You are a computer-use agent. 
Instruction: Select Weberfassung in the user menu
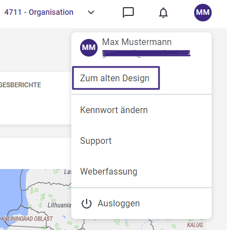pos(141,171)
